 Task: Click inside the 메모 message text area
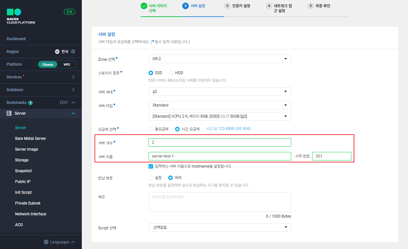[x=220, y=202]
